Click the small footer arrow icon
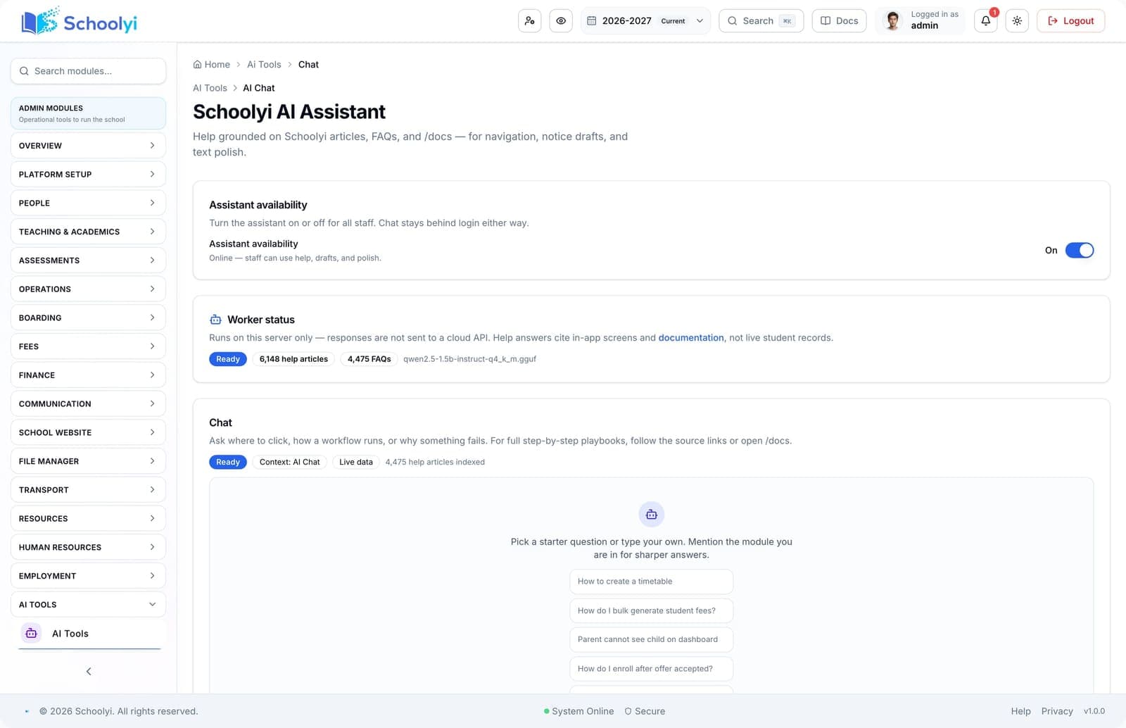The height and width of the screenshot is (728, 1126). coord(27,711)
